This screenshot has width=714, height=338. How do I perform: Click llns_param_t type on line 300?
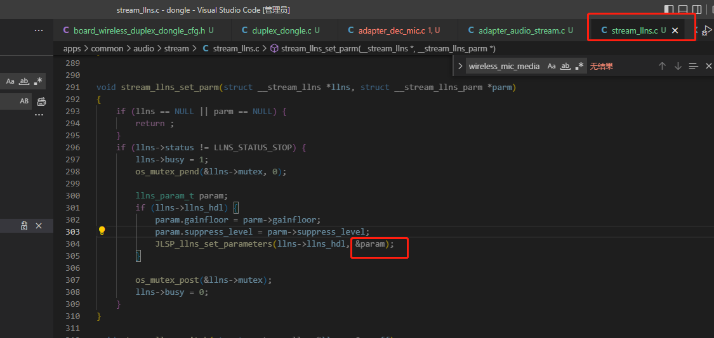165,195
